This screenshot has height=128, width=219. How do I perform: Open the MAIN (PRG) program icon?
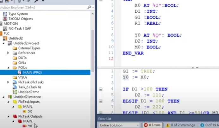coord(19,72)
